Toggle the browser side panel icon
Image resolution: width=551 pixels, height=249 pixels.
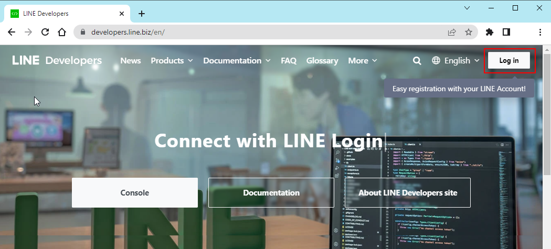pyautogui.click(x=506, y=32)
